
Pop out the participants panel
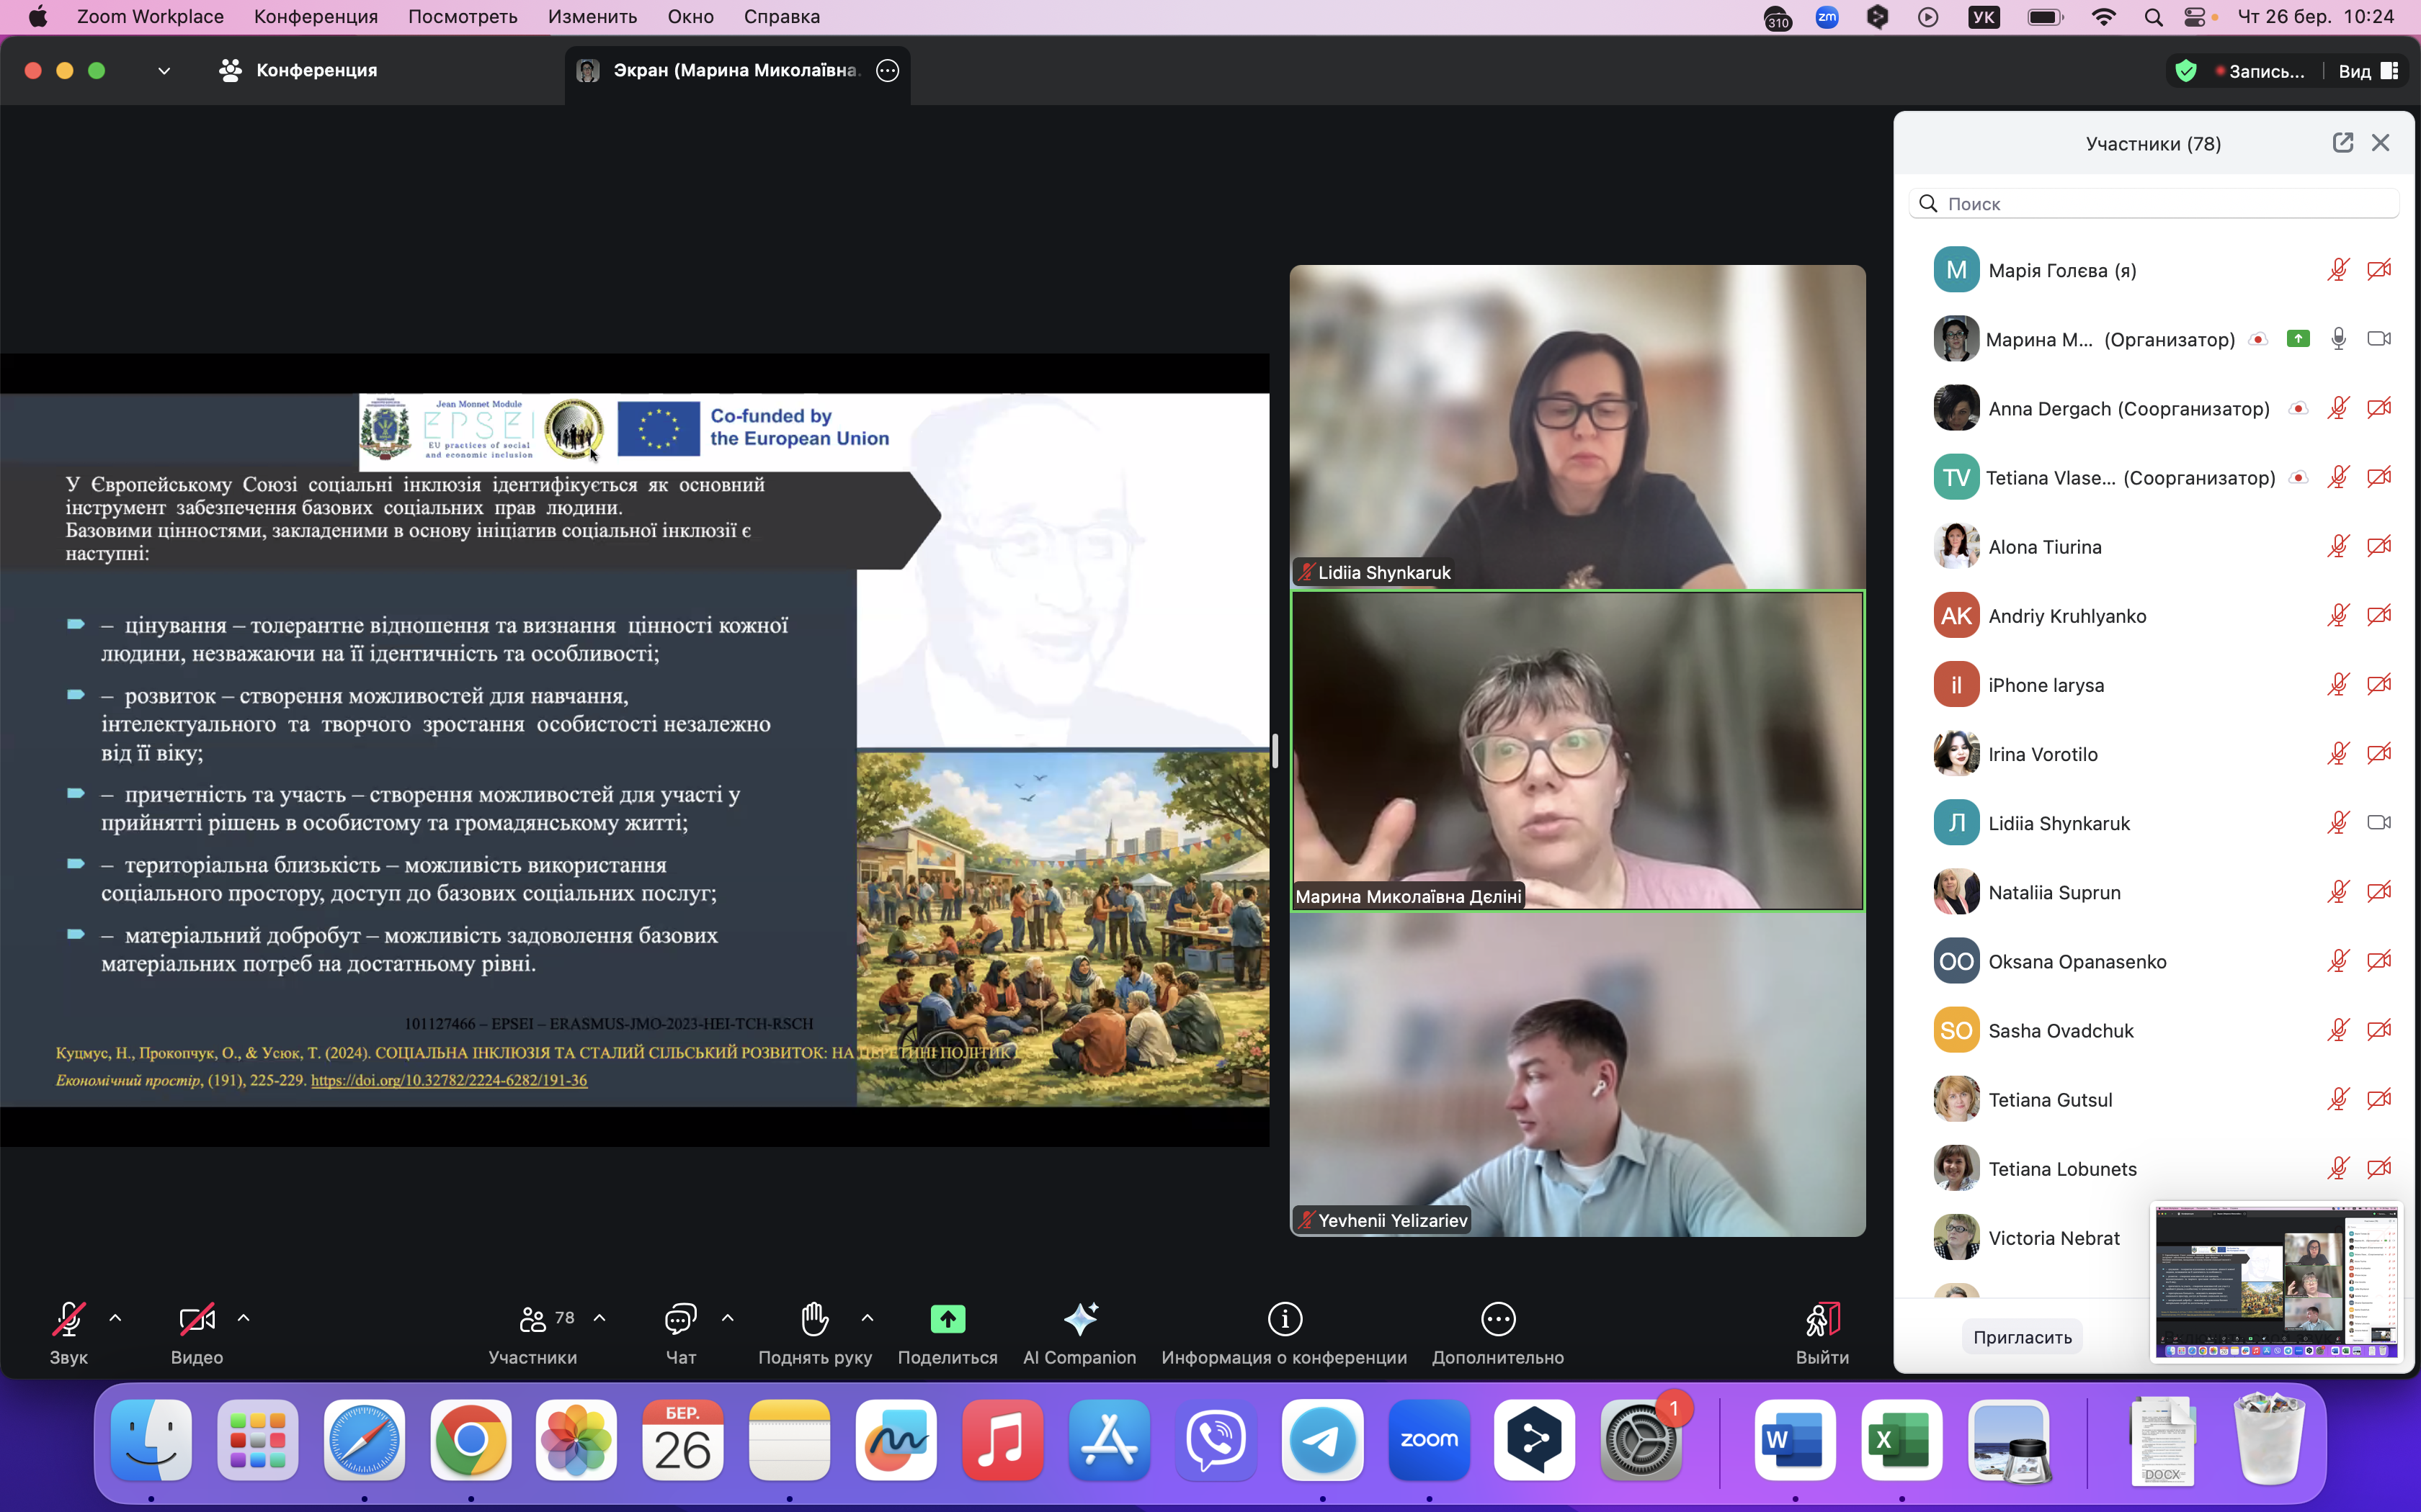(x=2342, y=143)
